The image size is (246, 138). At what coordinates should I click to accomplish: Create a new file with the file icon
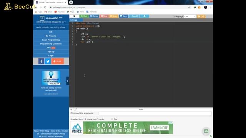[x=74, y=16]
